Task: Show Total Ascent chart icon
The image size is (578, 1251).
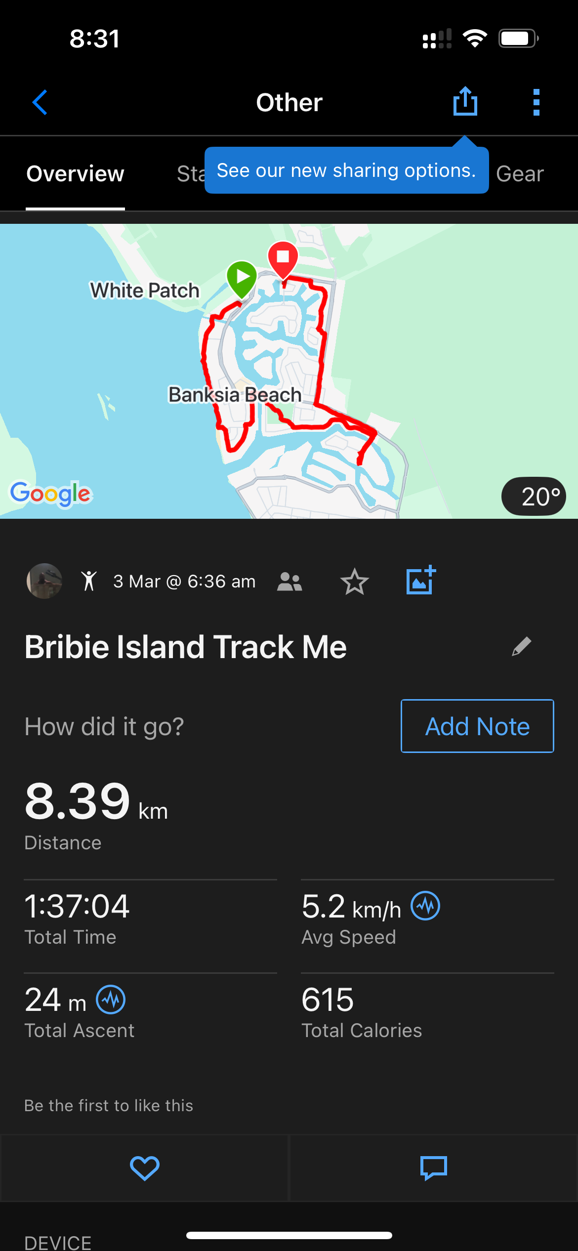Action: pyautogui.click(x=111, y=999)
